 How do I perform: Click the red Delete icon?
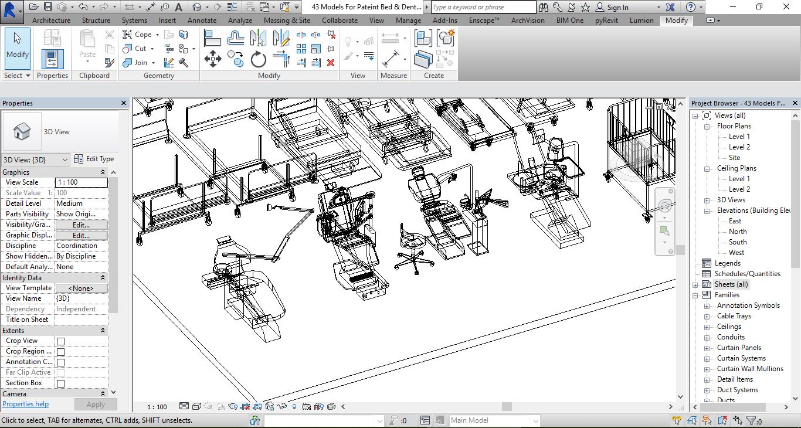(331, 62)
